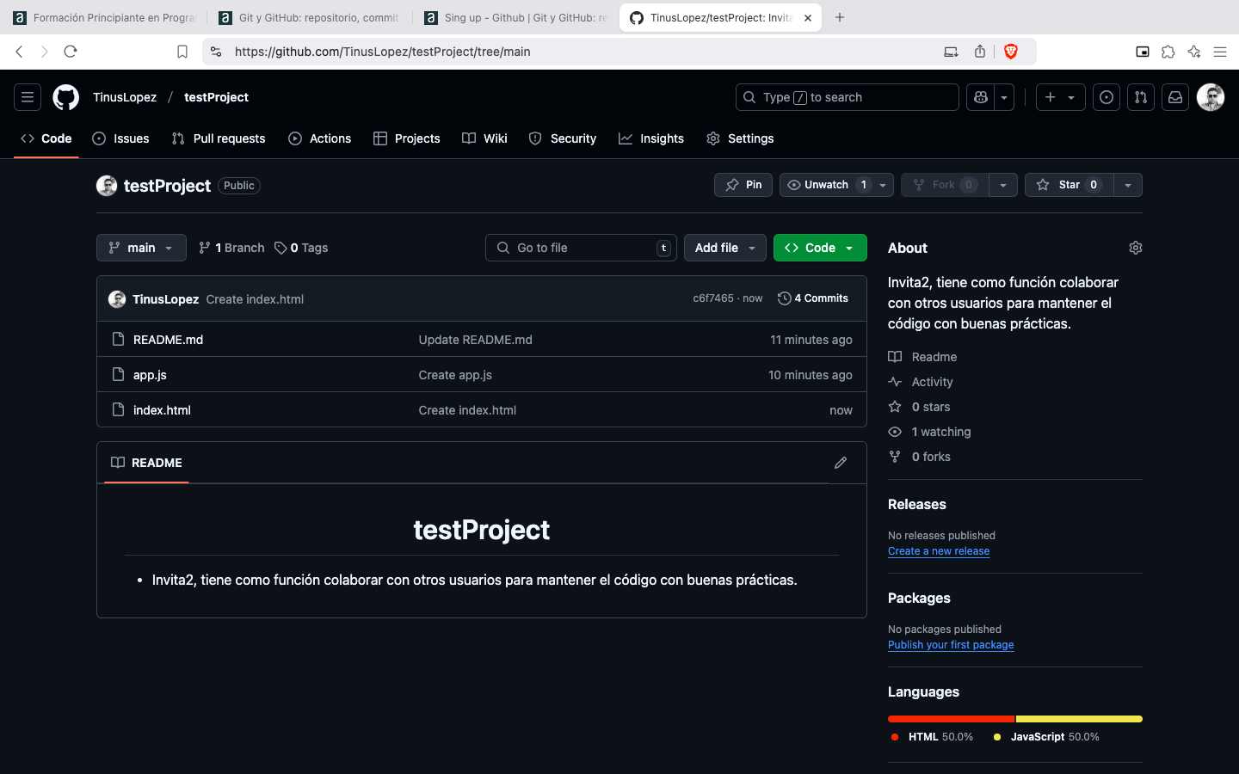Open the Brave Shields icon
This screenshot has height=774, width=1239.
pos(1011,52)
